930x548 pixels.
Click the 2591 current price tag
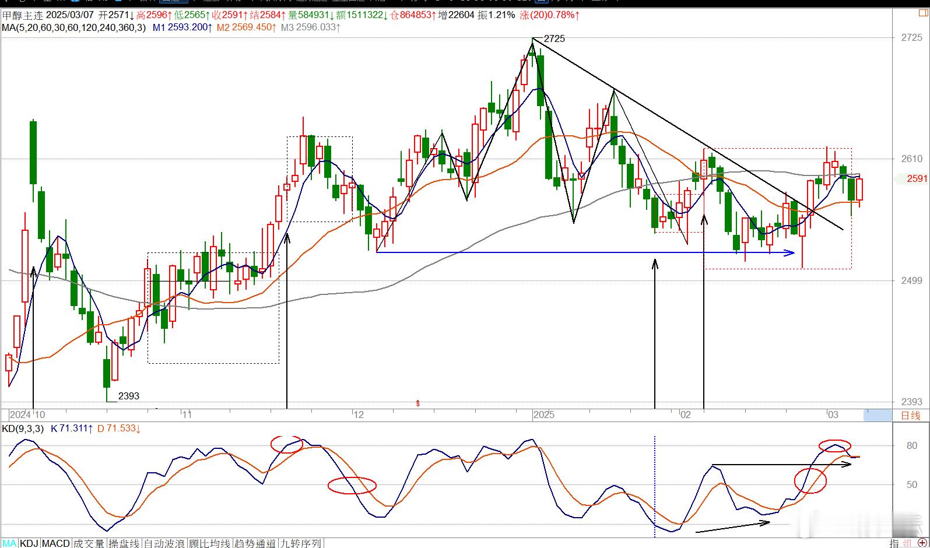pos(917,178)
